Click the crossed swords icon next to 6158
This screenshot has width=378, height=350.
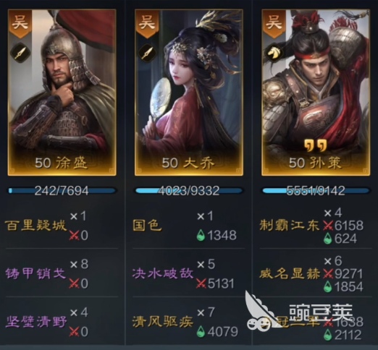pyautogui.click(x=328, y=226)
